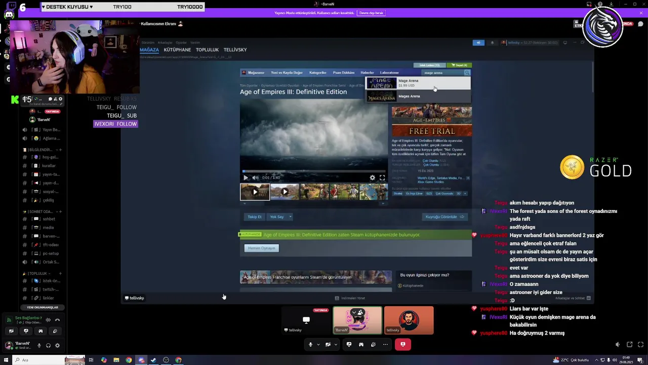Select the Mage Arena $1.99 search result
This screenshot has width=648, height=365.
pos(418,83)
